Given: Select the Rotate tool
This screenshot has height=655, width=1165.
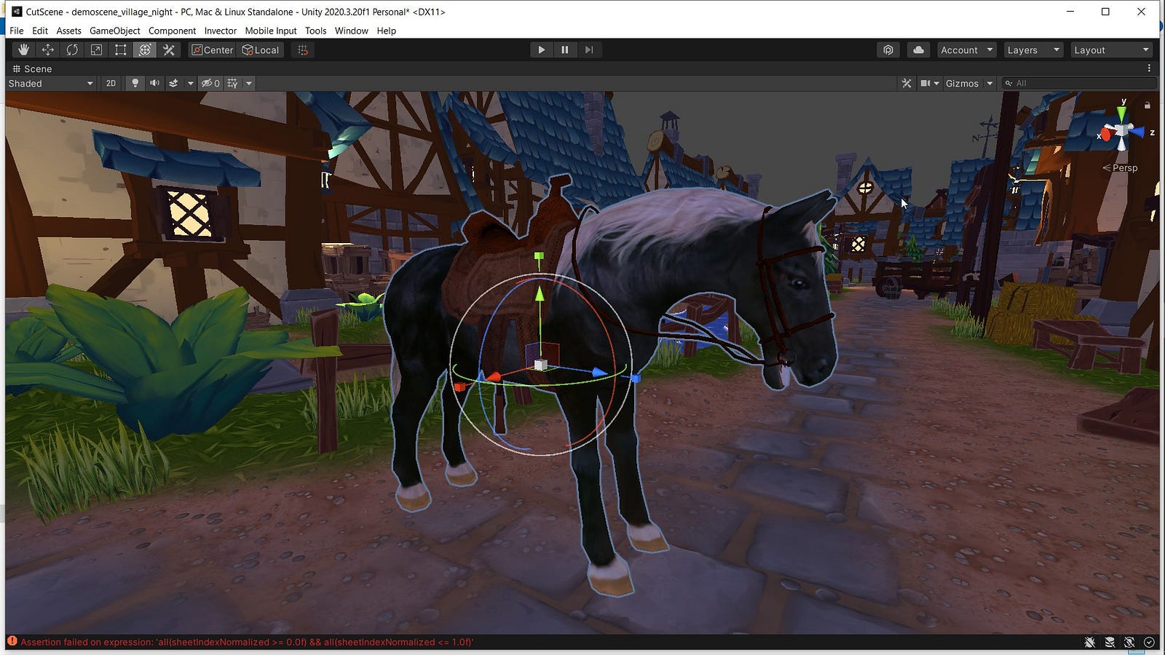Looking at the screenshot, I should point(72,49).
